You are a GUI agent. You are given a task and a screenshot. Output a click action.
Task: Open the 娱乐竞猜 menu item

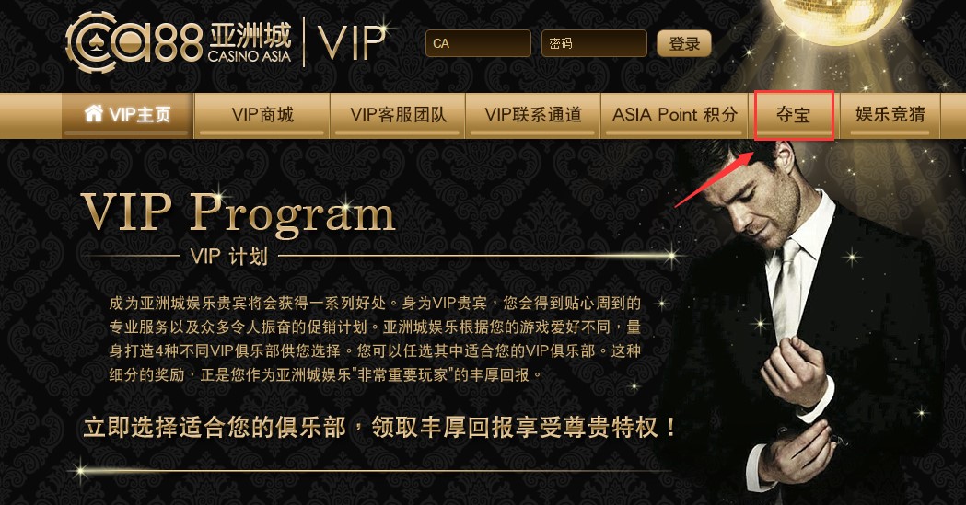890,115
